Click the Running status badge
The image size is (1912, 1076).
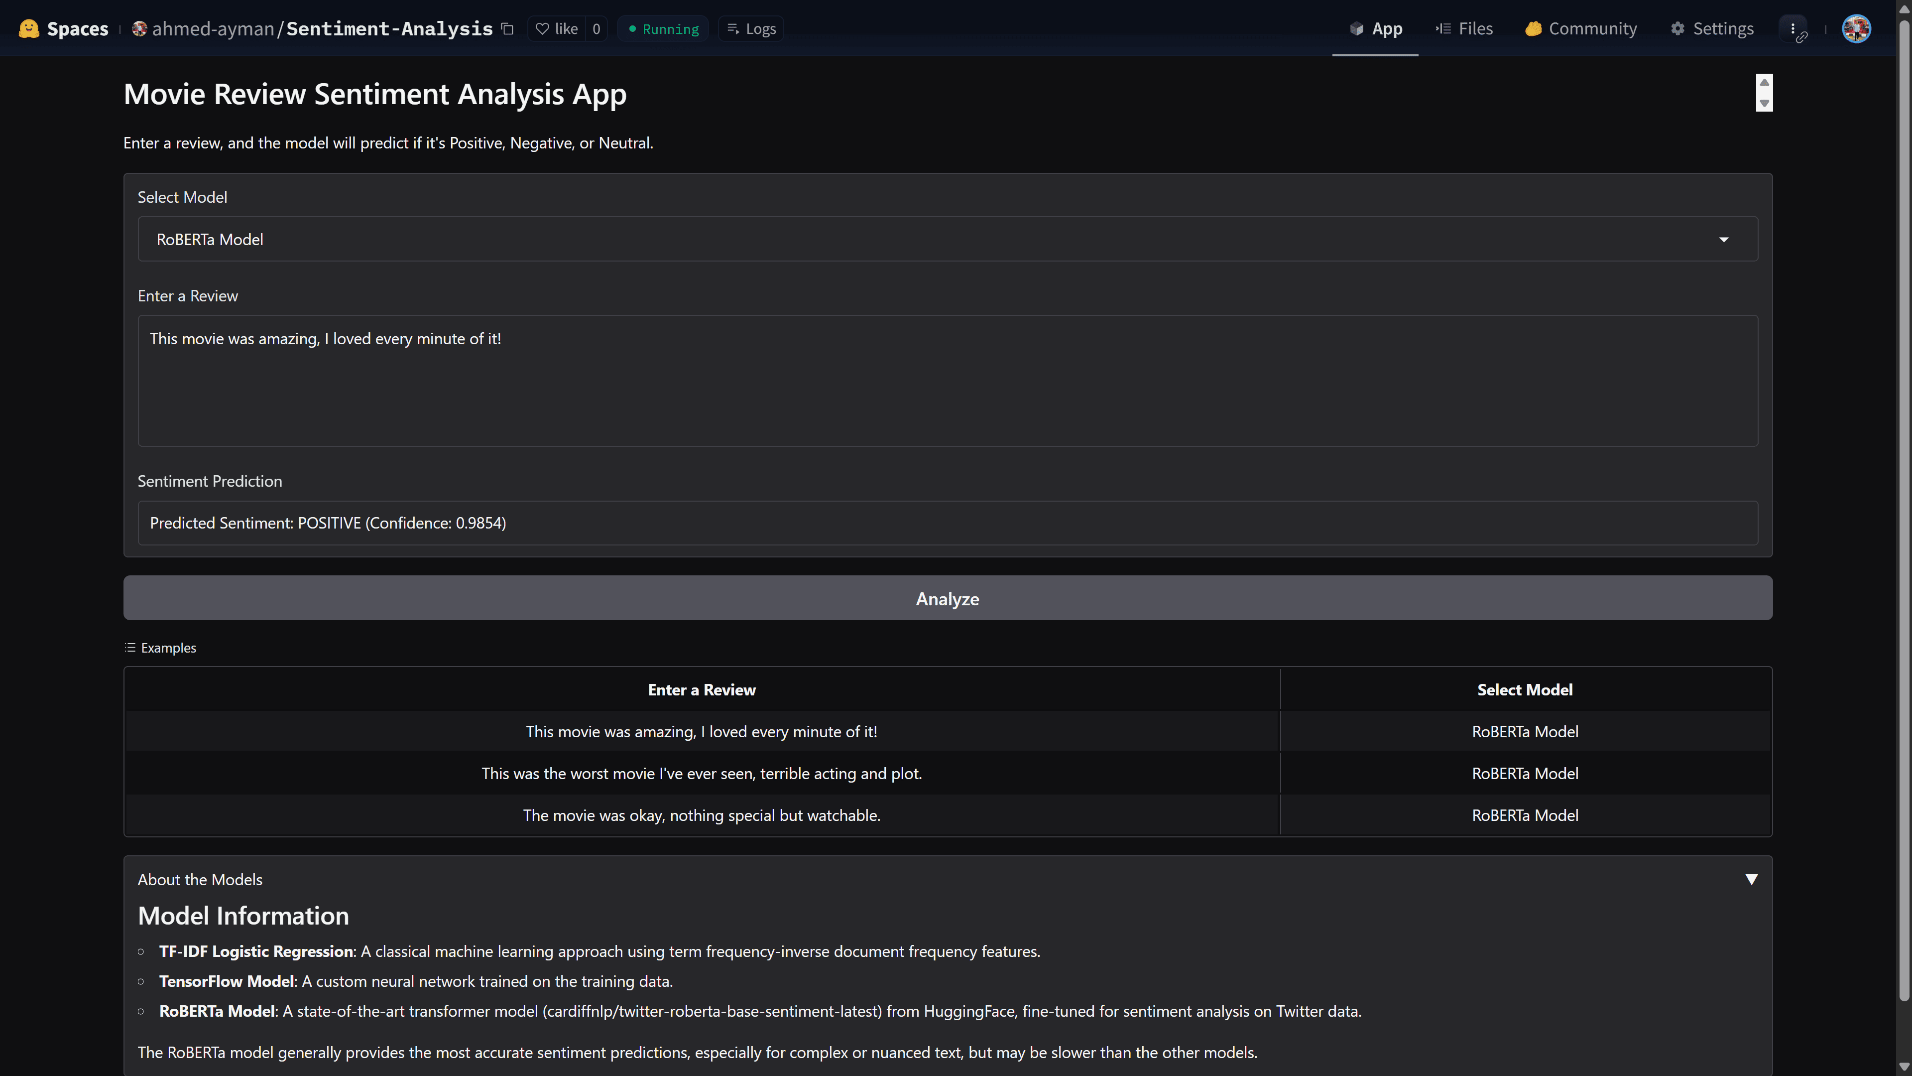click(x=663, y=29)
